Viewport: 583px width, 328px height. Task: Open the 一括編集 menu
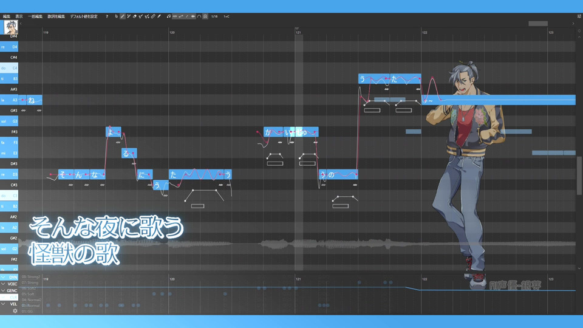(35, 16)
